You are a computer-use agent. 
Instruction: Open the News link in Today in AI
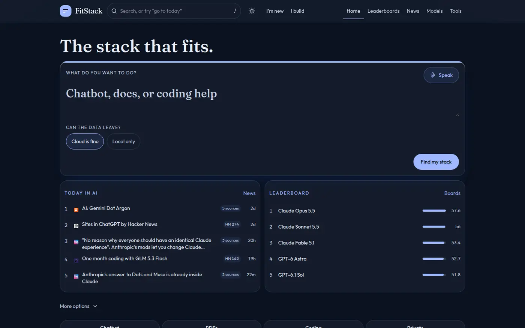tap(249, 193)
